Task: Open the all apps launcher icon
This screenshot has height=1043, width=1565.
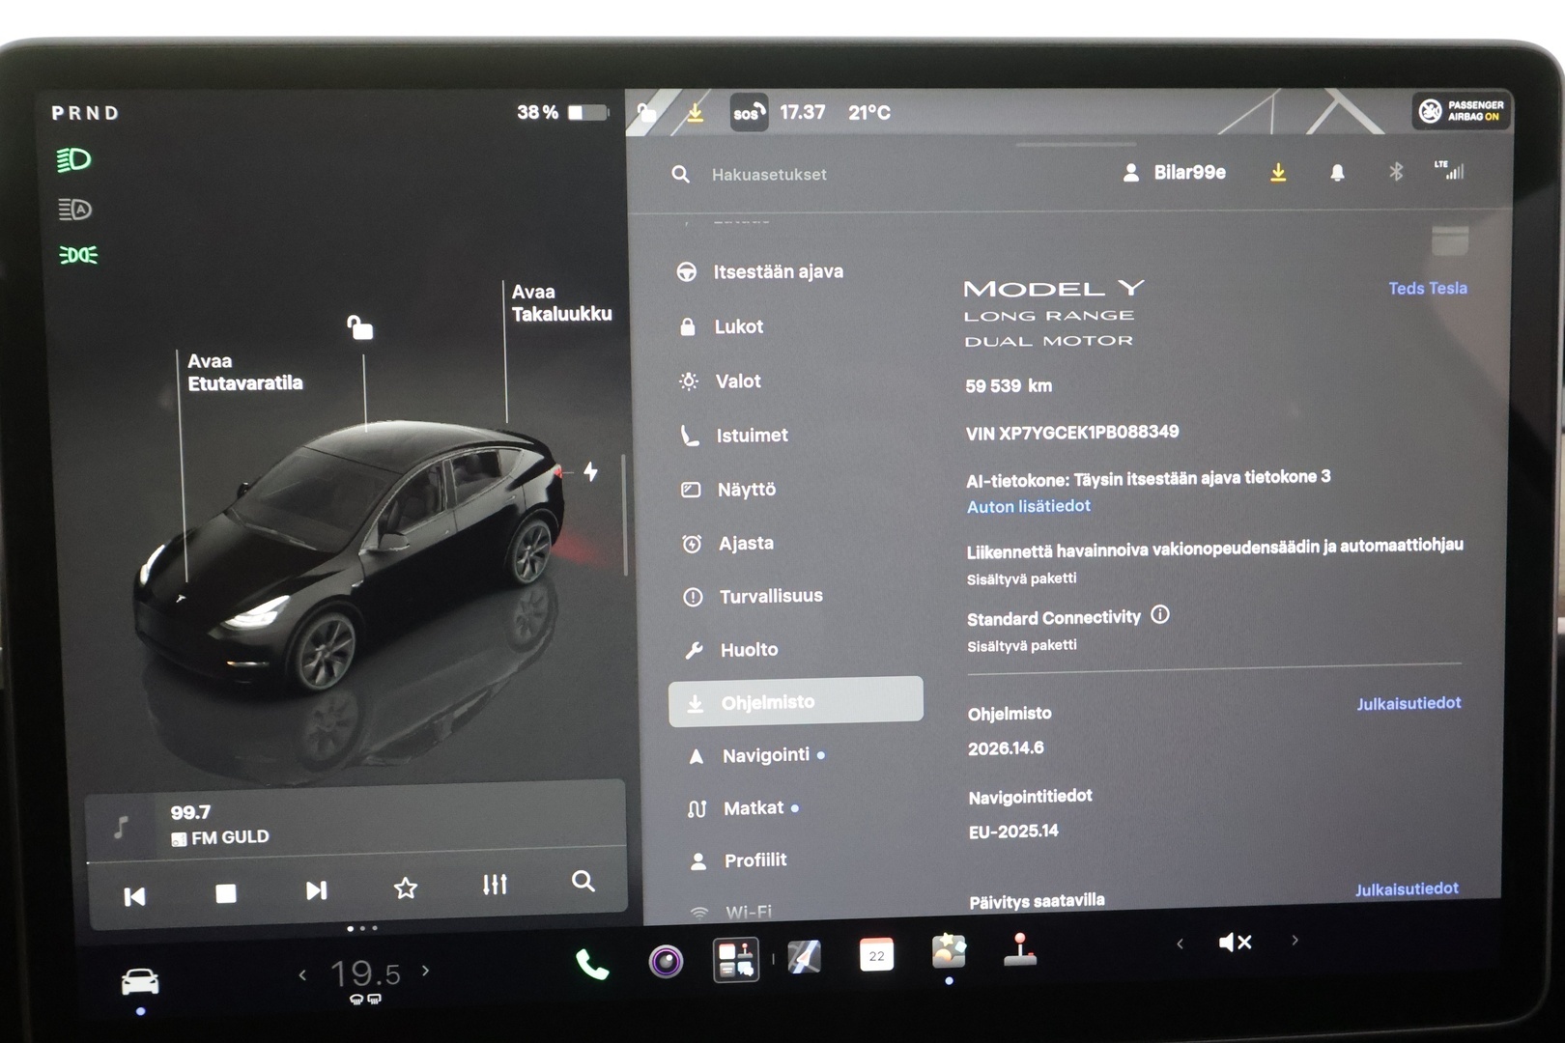Action: point(736,960)
